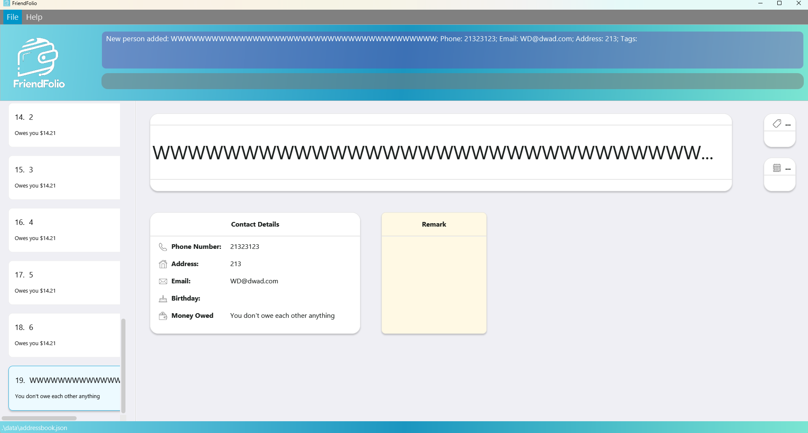Maximize the FriendFolio window
808x433 pixels.
[779, 3]
